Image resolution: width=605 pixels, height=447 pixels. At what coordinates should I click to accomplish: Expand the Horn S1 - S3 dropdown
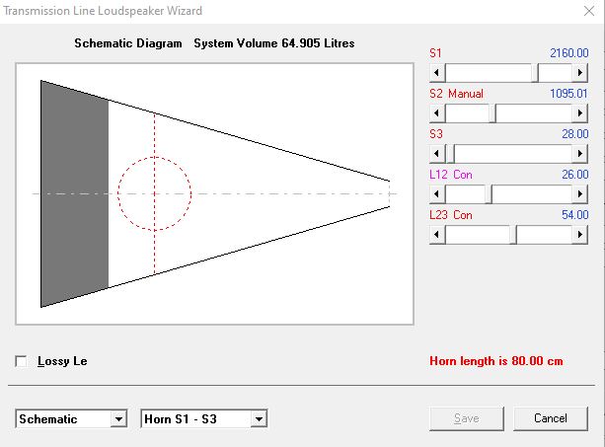(x=259, y=418)
